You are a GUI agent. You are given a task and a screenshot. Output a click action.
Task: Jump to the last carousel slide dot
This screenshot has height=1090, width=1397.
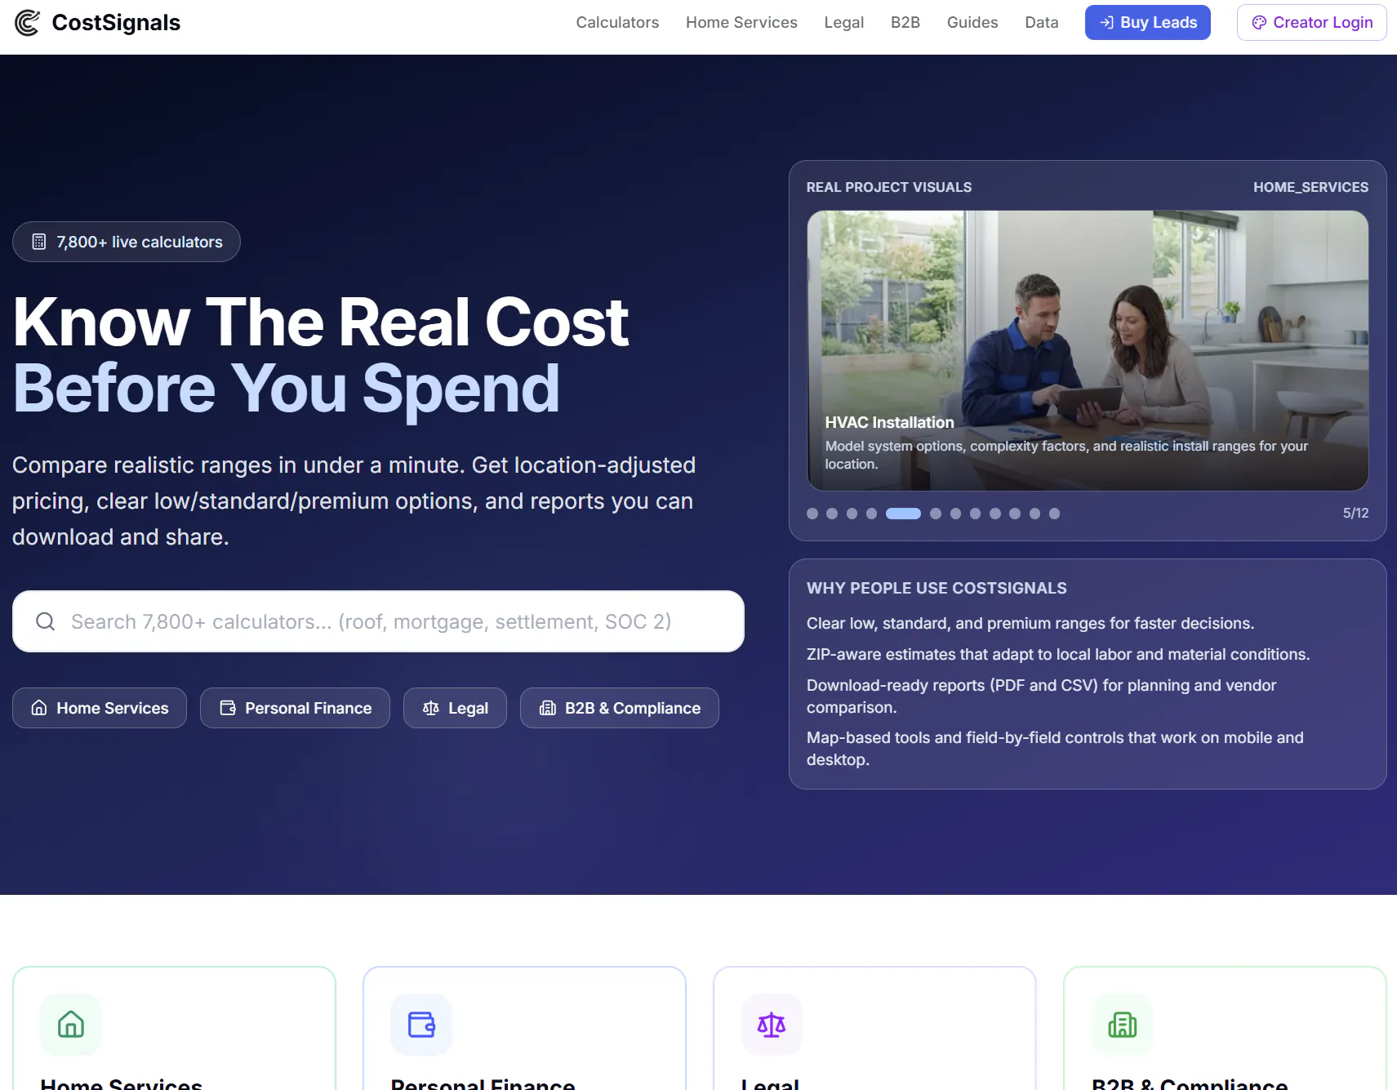tap(1054, 514)
